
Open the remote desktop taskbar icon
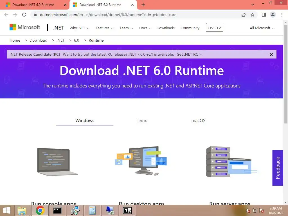click(110, 210)
